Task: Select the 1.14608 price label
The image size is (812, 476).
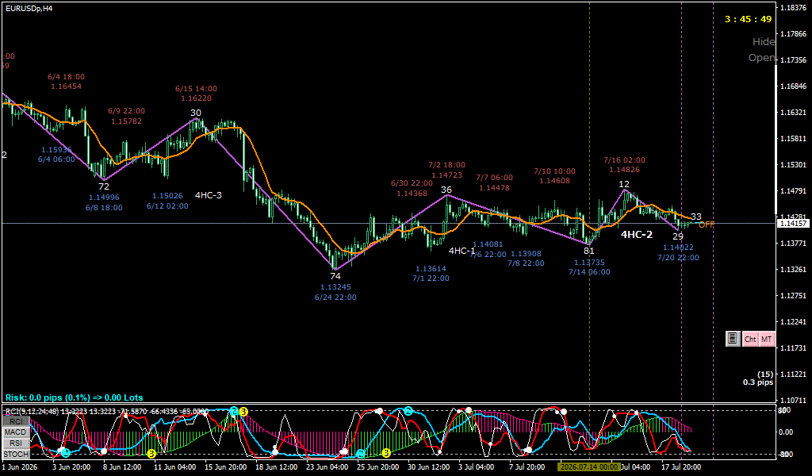Action: point(554,181)
